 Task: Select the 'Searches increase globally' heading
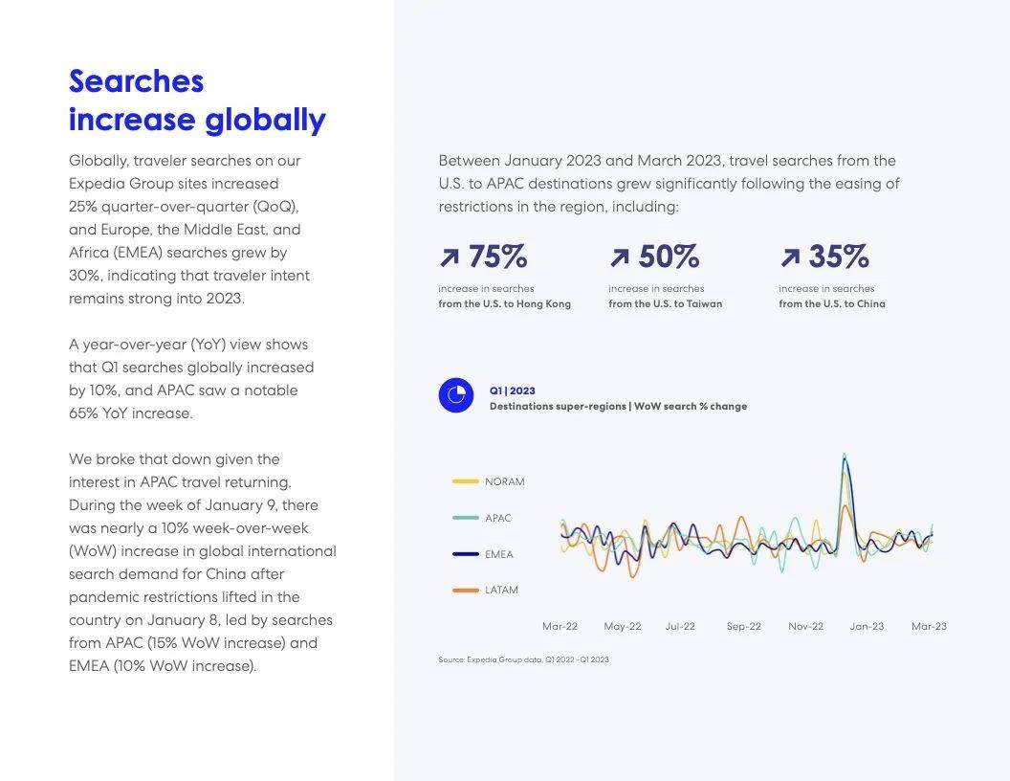198,100
